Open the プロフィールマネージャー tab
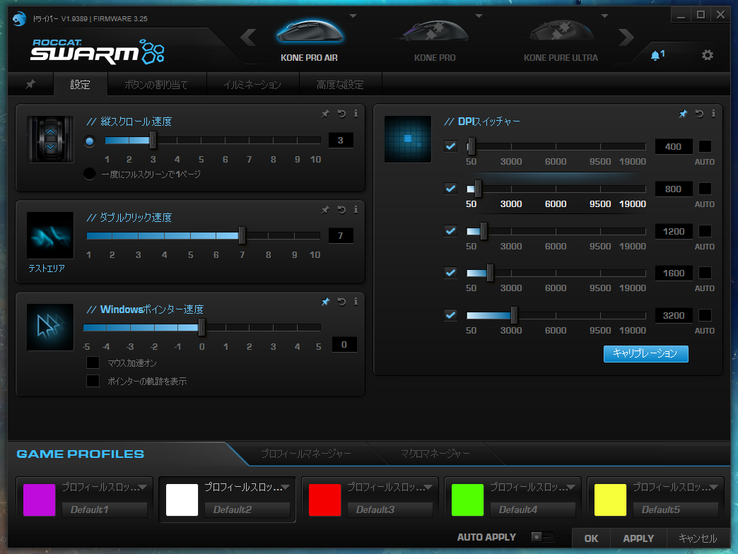The height and width of the screenshot is (554, 738). 306,454
